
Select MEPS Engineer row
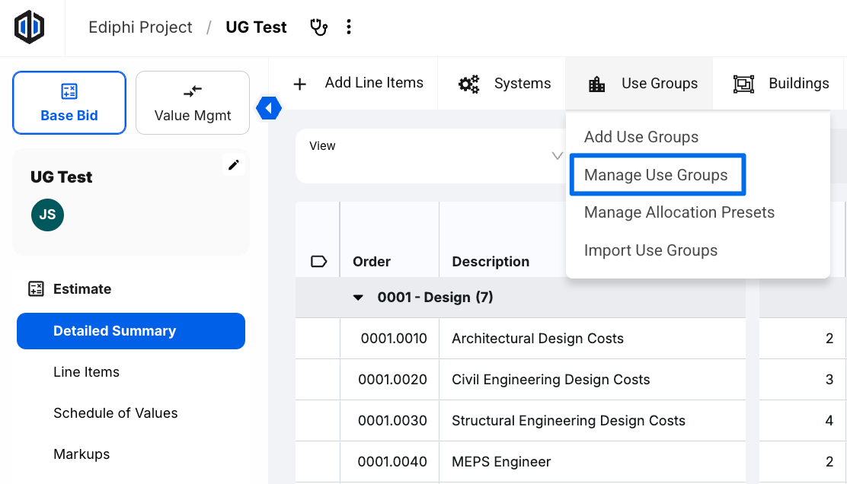[501, 462]
